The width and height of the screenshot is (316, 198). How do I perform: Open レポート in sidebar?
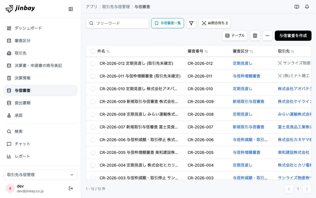tap(40, 156)
